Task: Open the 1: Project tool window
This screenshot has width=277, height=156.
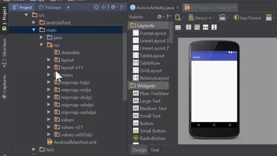Action: click(4, 19)
